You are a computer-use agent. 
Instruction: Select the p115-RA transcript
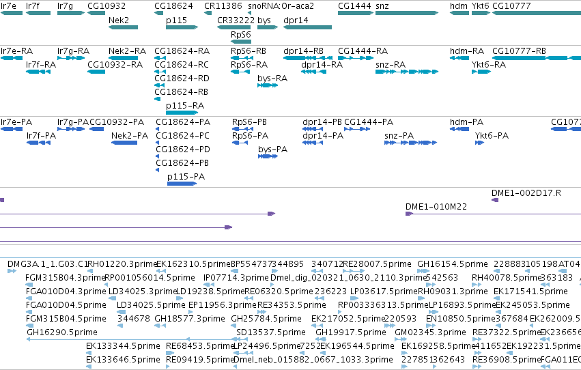[x=182, y=113]
